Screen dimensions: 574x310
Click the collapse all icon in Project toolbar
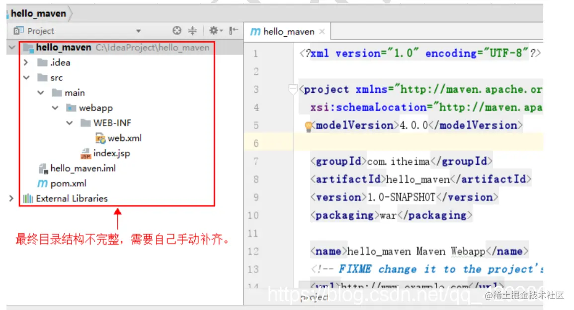coord(192,31)
